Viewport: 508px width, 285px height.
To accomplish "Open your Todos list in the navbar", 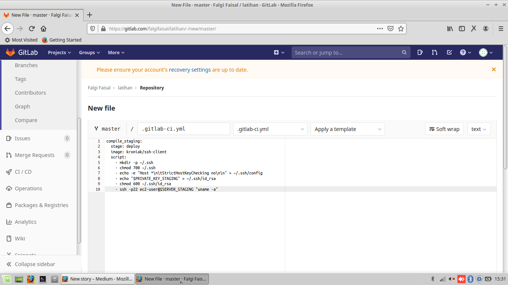I will 449,52.
